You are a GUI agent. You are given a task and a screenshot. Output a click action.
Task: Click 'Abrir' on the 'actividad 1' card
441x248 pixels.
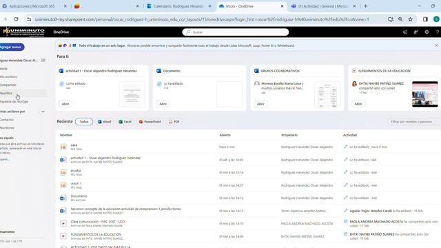pos(65,104)
